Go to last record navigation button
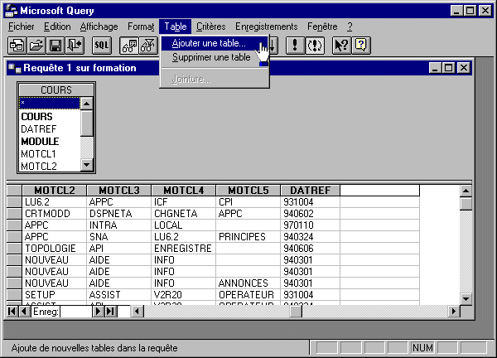The image size is (497, 358). click(111, 312)
